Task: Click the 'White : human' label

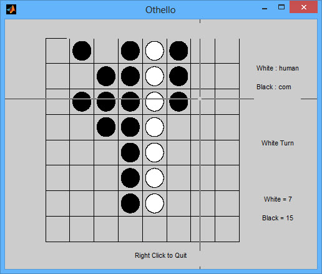Action: [x=278, y=68]
